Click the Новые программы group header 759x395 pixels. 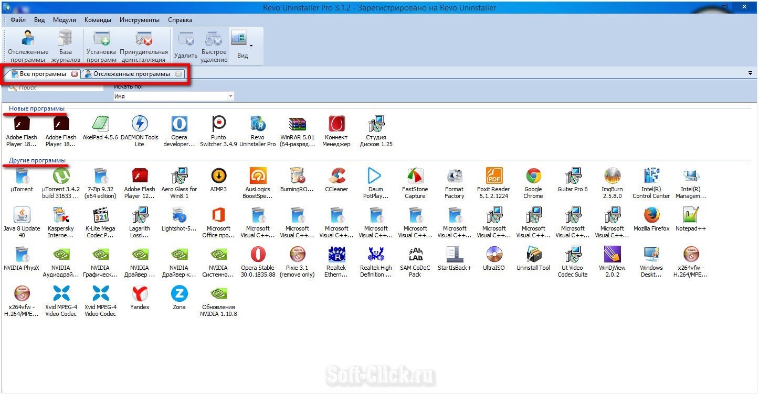tap(37, 108)
